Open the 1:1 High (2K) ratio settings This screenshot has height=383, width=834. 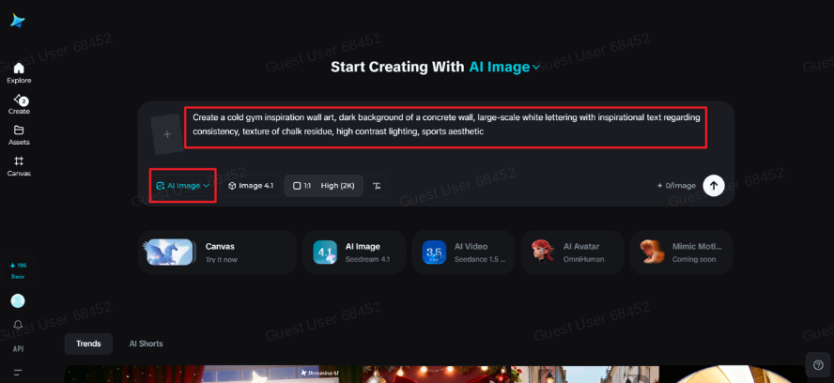pos(322,186)
